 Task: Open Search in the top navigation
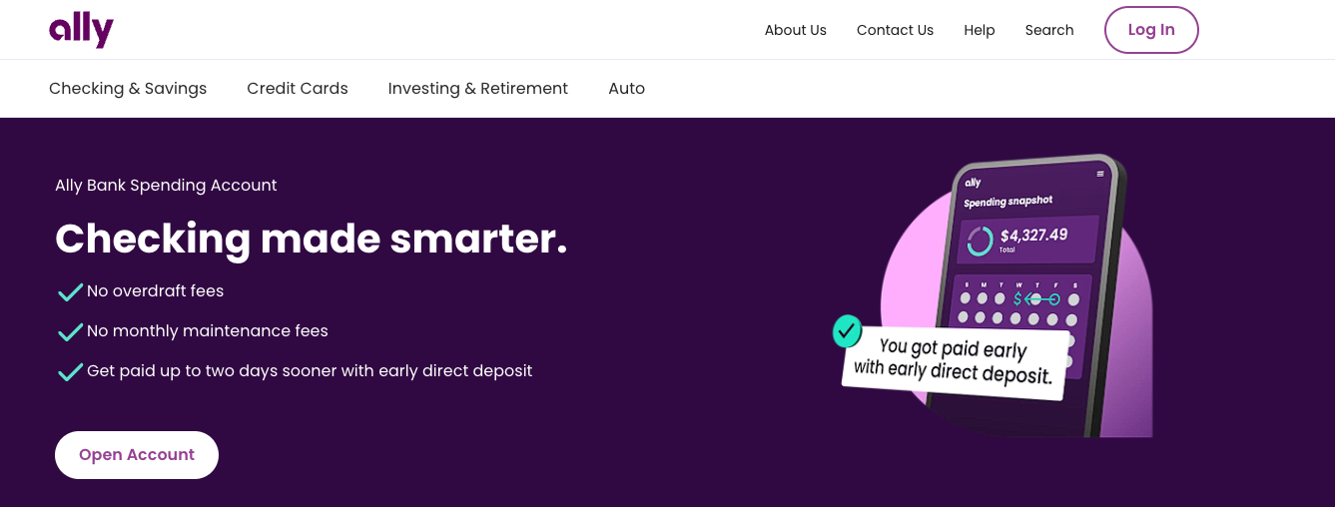click(1048, 30)
